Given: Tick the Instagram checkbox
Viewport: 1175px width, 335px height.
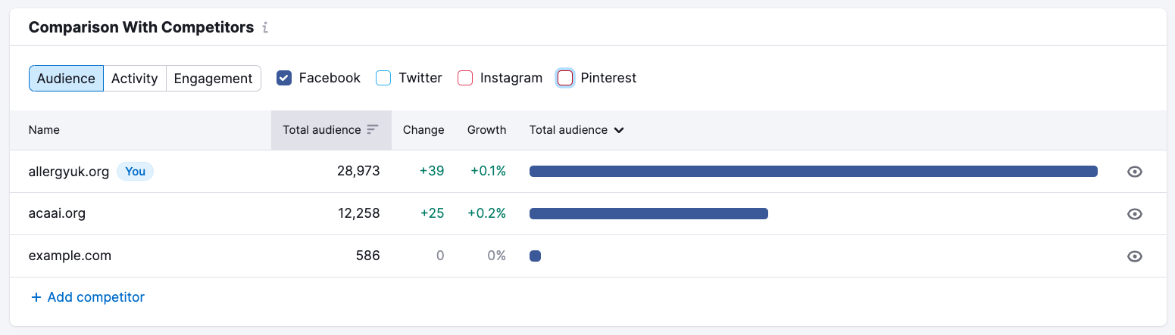Looking at the screenshot, I should pos(465,78).
